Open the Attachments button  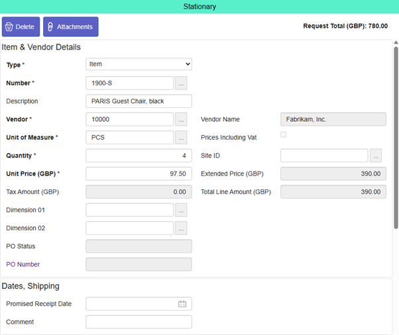tap(71, 26)
